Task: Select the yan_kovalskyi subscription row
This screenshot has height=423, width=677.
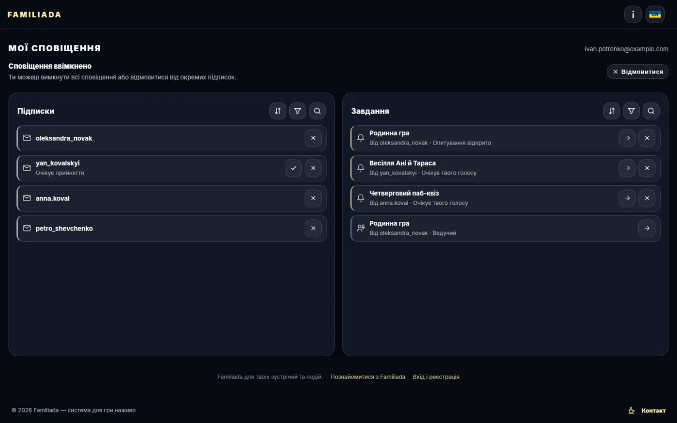Action: (172, 168)
